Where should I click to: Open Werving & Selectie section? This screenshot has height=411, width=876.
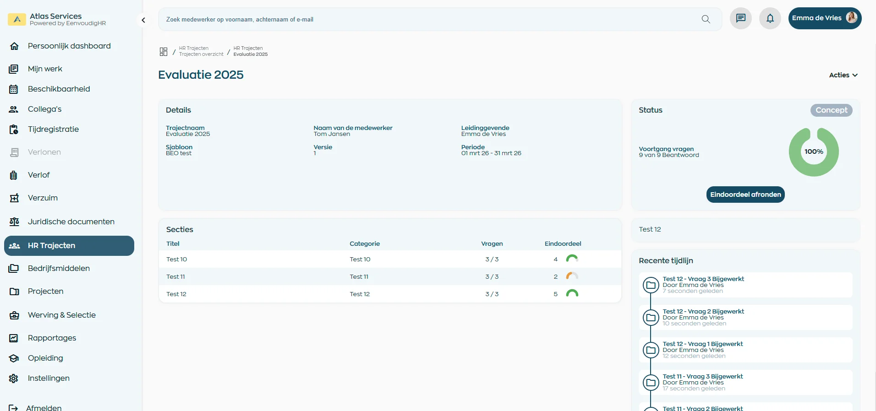tap(61, 315)
